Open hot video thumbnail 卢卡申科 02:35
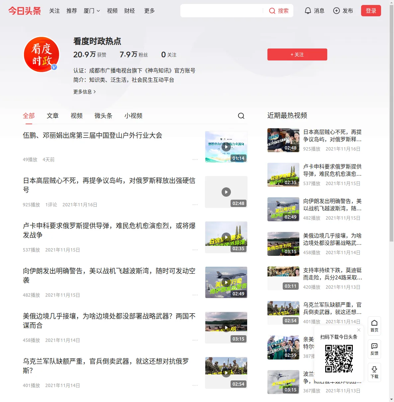 (283, 175)
